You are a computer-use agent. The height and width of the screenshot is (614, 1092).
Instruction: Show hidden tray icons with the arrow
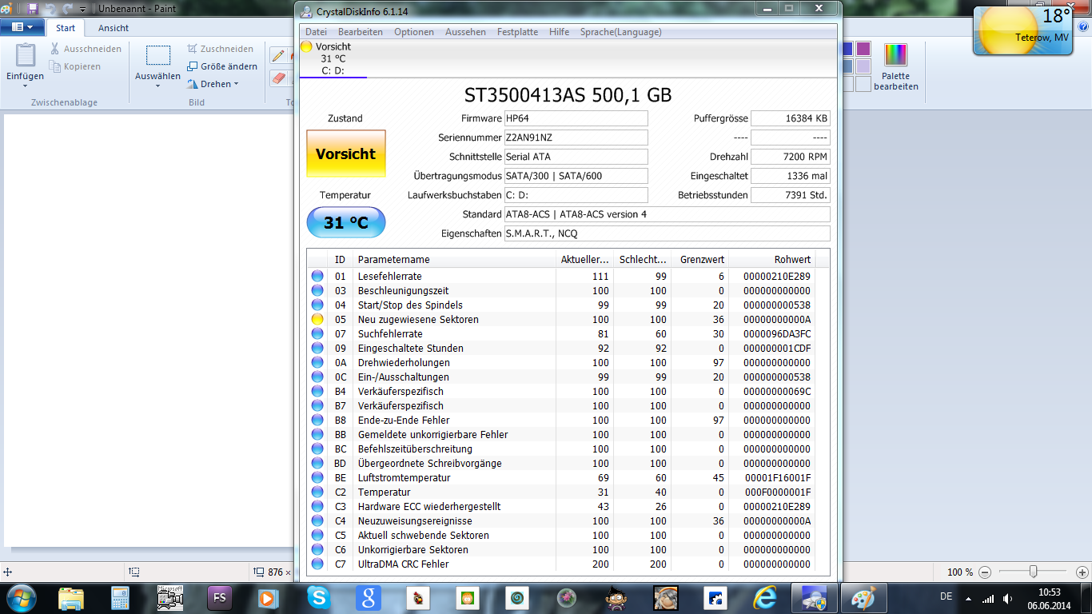[969, 598]
